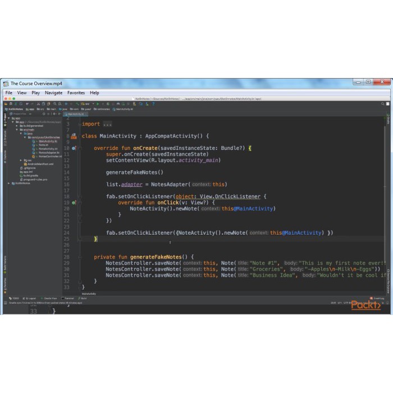Open the TODO tool window
This screenshot has height=393, width=393.
13,298
